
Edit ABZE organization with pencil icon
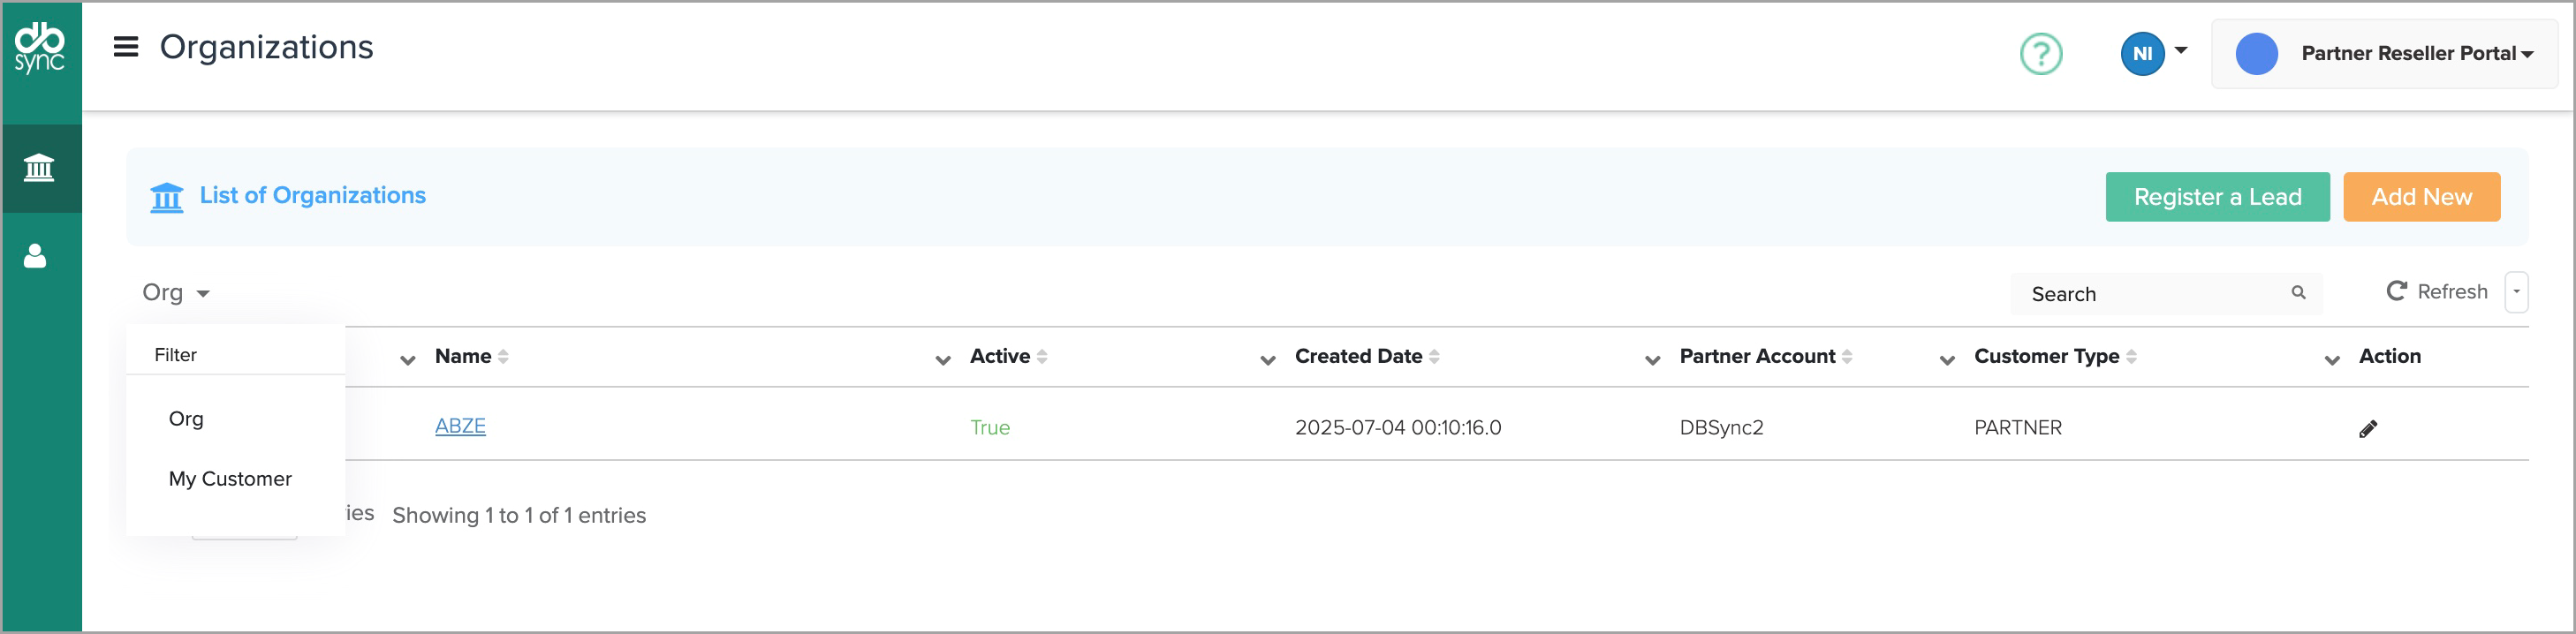[x=2367, y=429]
